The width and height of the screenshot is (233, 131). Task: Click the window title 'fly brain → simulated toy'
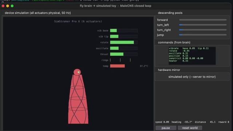[x=98, y=6]
